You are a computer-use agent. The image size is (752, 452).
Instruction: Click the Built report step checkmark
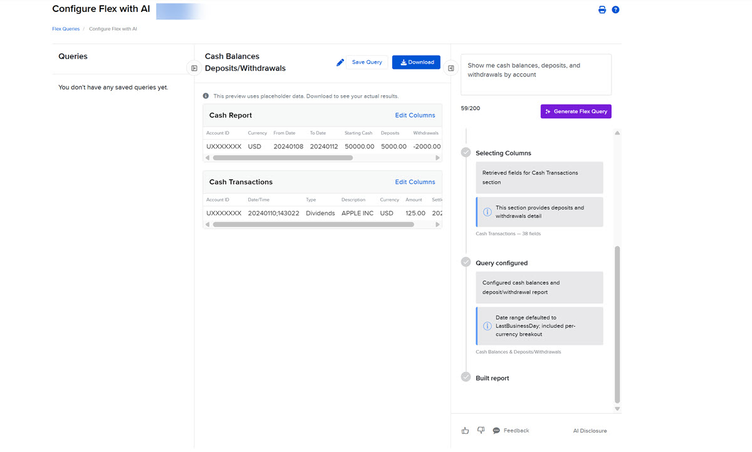(466, 377)
